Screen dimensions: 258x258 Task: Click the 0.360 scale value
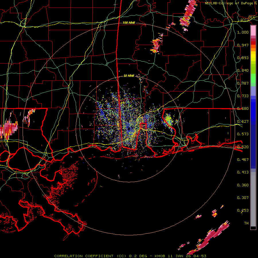click(243, 185)
